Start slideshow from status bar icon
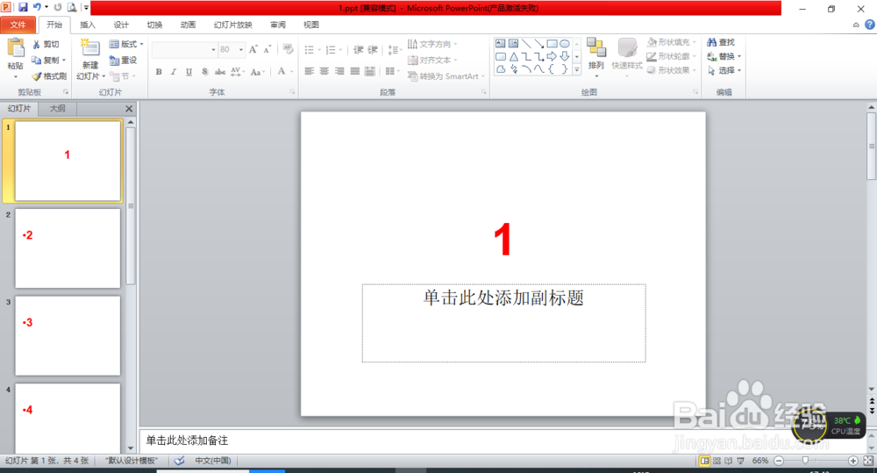This screenshot has height=473, width=877. click(740, 461)
